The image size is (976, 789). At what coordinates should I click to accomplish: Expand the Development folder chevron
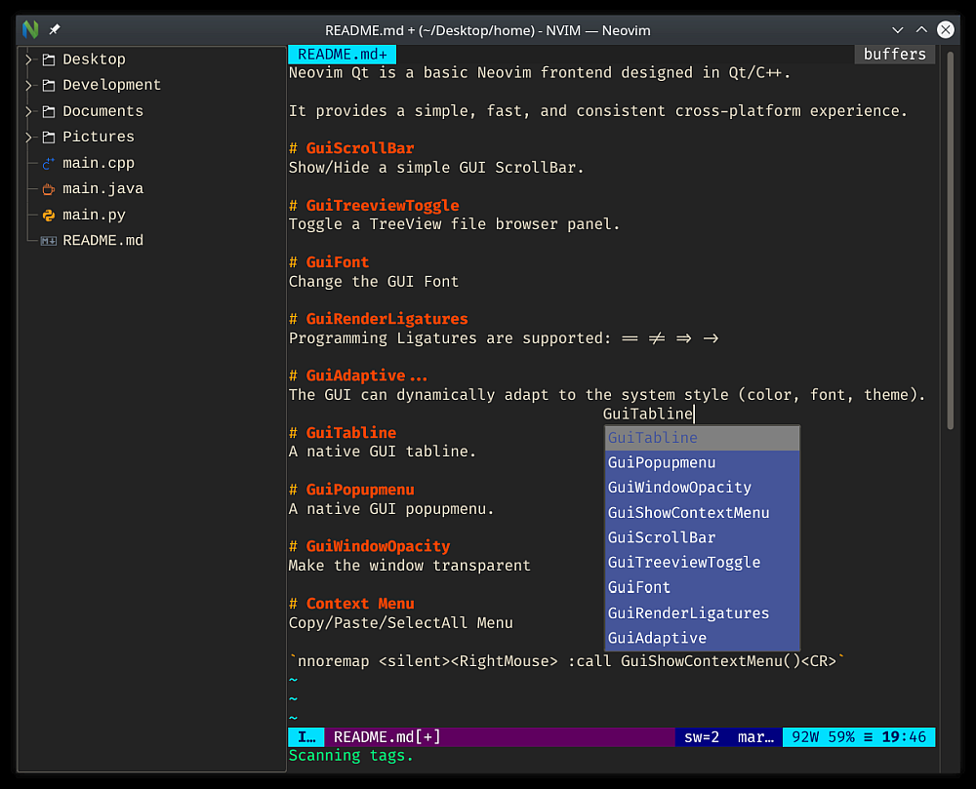pos(28,85)
